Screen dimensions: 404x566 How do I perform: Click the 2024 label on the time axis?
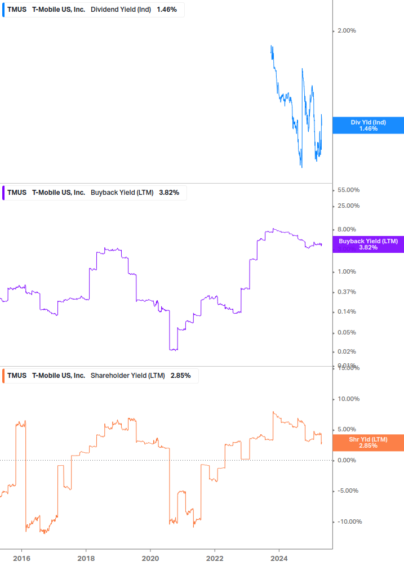[x=279, y=559]
